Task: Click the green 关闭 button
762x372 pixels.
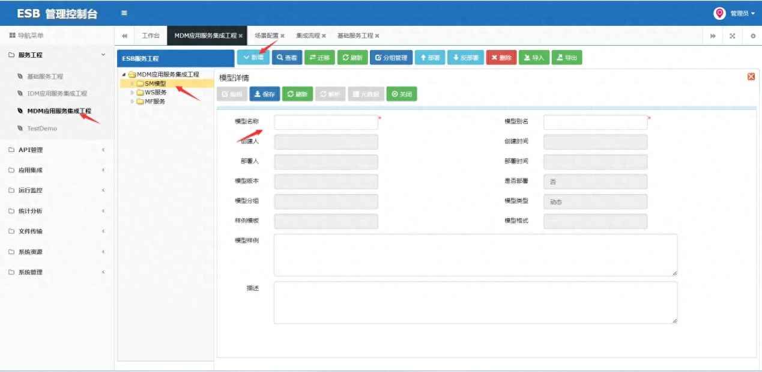Action: coord(402,94)
